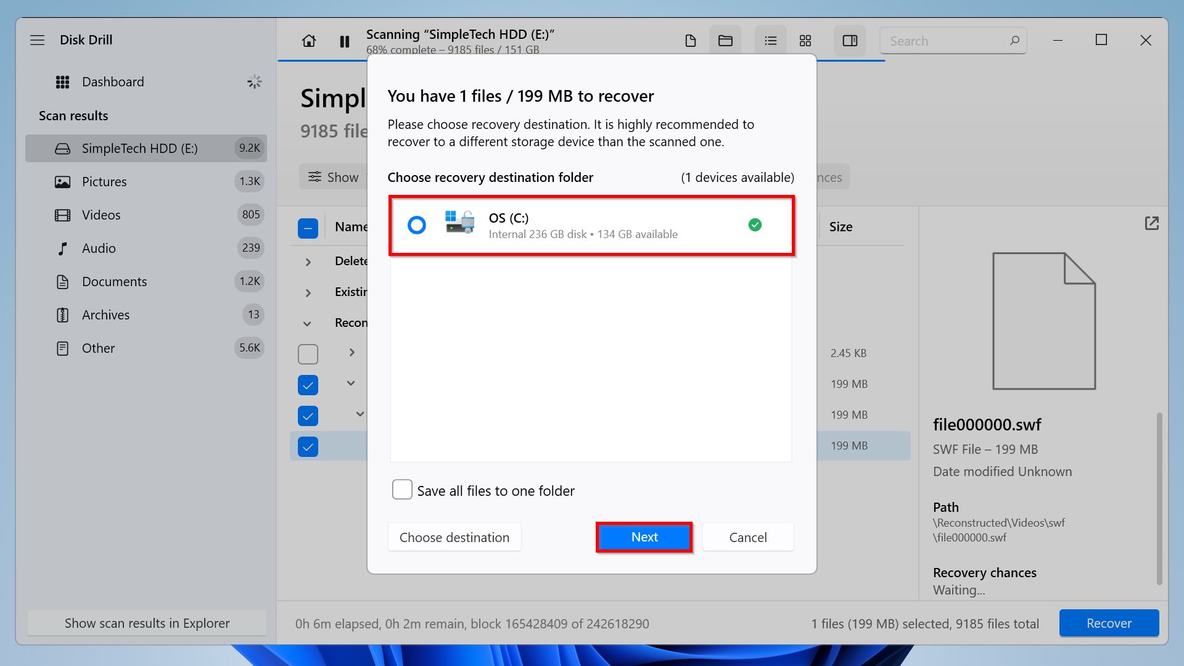Click the Videos film icon
The width and height of the screenshot is (1184, 666).
click(62, 215)
